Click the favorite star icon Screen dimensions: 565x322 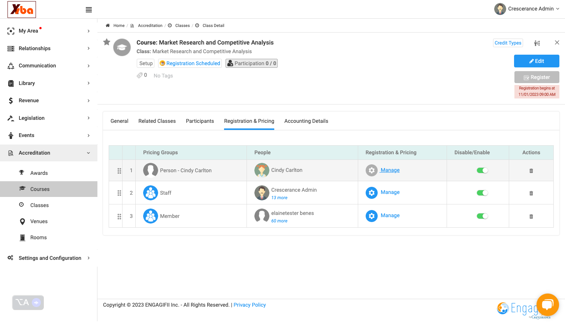pos(107,42)
